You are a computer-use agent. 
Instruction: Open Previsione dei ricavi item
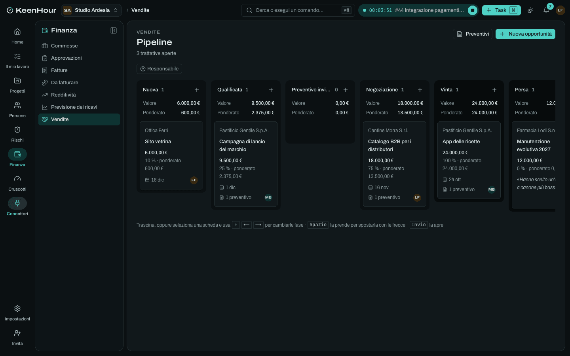[x=79, y=107]
